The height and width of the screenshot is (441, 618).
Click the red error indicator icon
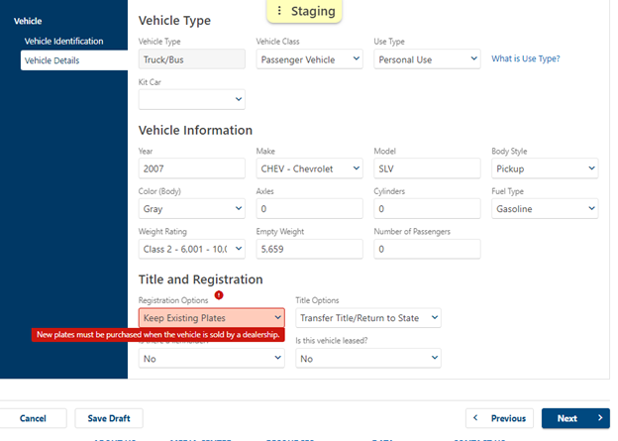coord(218,295)
